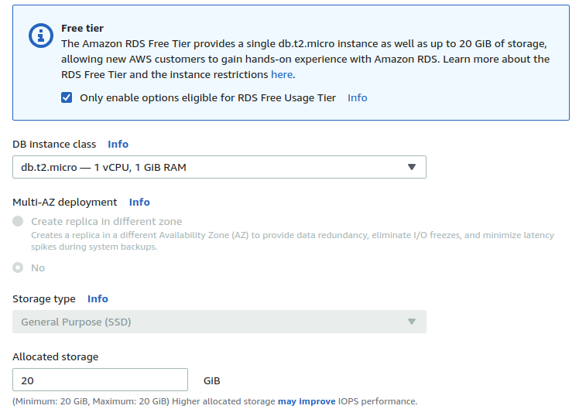Click the 'may improve' IOPS performance link
The image size is (579, 409).
click(x=307, y=401)
